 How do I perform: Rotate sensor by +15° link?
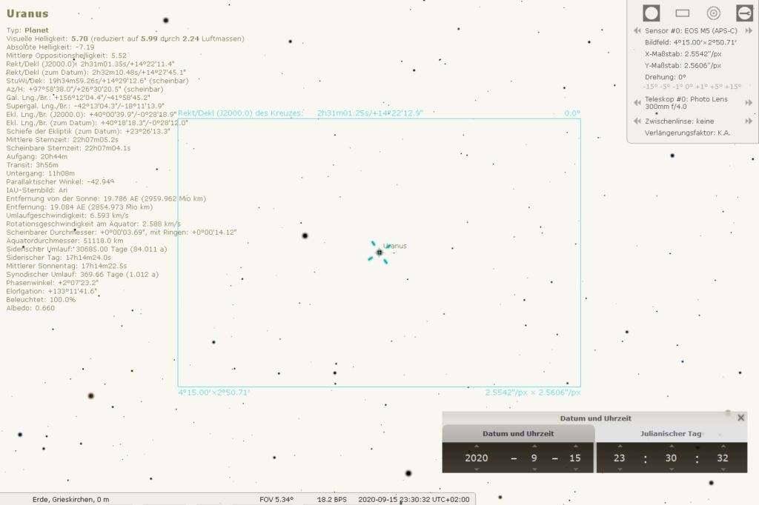click(x=733, y=87)
